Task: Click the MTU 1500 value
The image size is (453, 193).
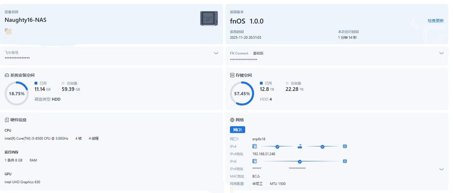Action: [x=278, y=184]
